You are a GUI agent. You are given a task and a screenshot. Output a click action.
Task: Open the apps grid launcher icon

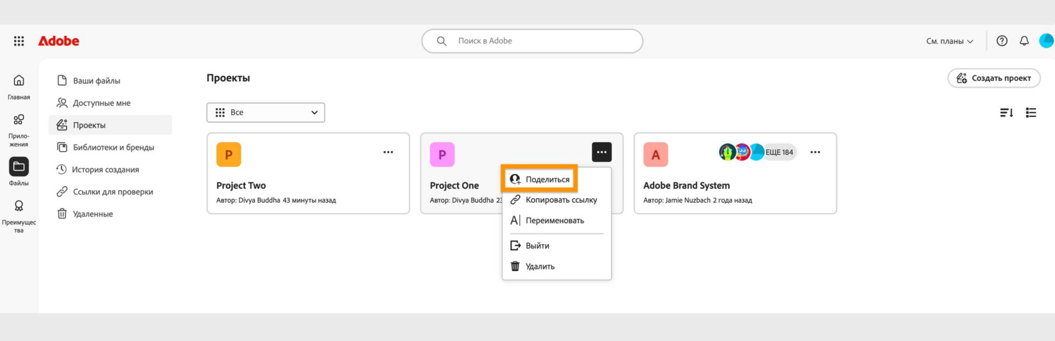[19, 41]
